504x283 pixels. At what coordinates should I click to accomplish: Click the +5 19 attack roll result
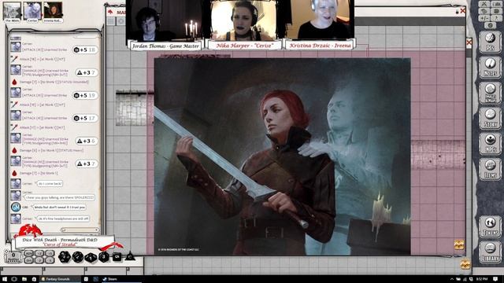(x=85, y=95)
